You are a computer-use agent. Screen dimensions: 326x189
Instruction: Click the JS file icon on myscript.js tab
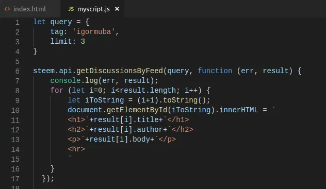[x=71, y=9]
